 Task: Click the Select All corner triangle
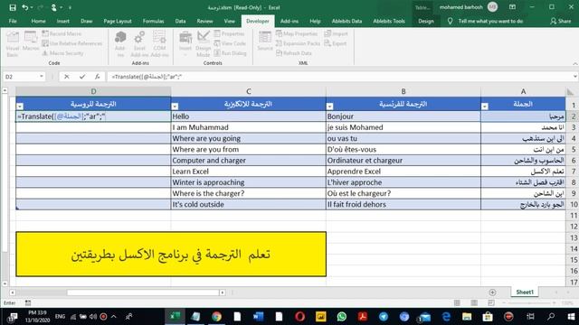pyautogui.click(x=571, y=91)
